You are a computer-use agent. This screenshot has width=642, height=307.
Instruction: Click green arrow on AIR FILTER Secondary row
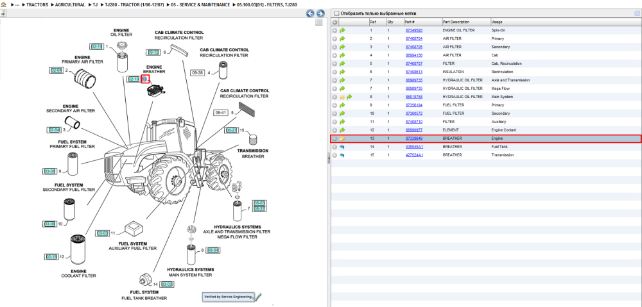tap(342, 47)
